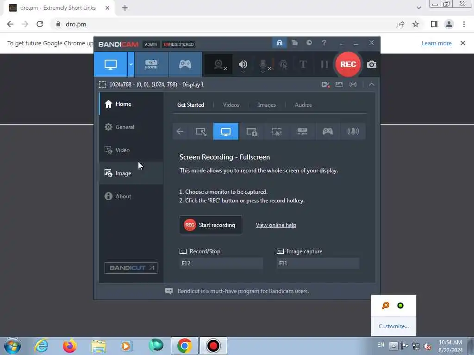Open a new Chrome tab
Viewport: 474px width, 355px height.
click(x=125, y=8)
